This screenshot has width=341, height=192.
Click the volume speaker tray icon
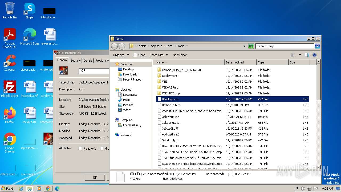pyautogui.click(x=303, y=189)
